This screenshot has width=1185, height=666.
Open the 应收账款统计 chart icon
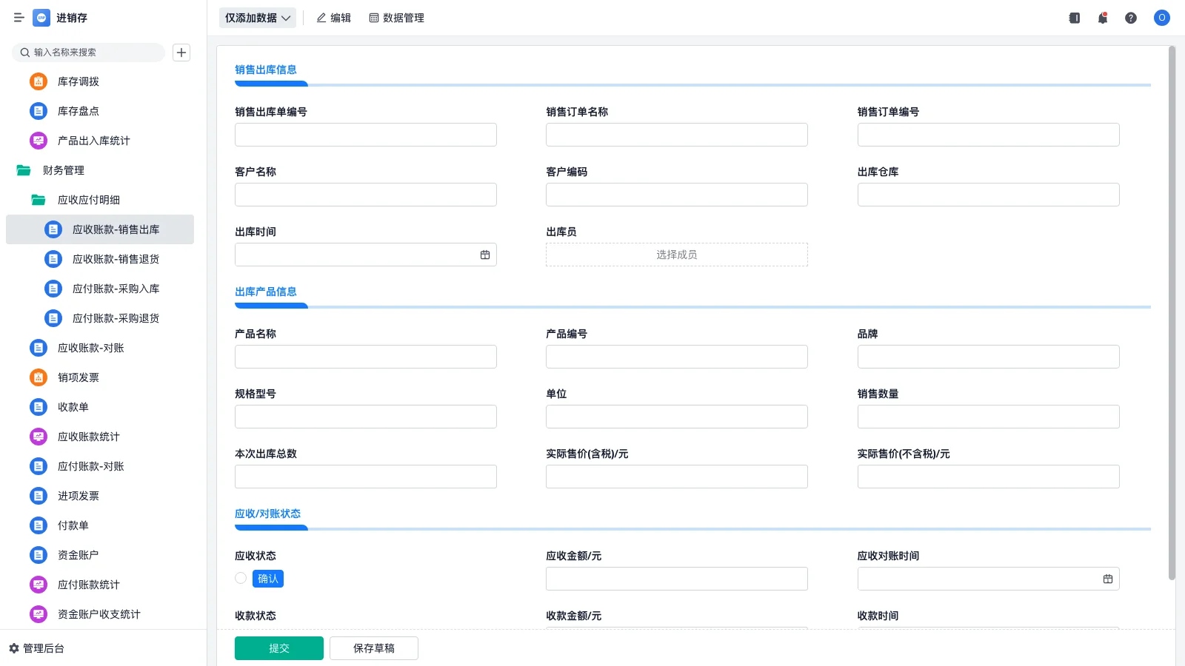[38, 437]
